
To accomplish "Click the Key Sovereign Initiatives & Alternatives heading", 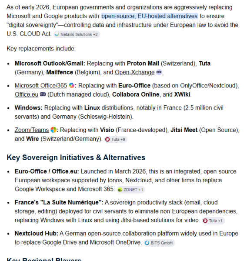I will tap(76, 157).
